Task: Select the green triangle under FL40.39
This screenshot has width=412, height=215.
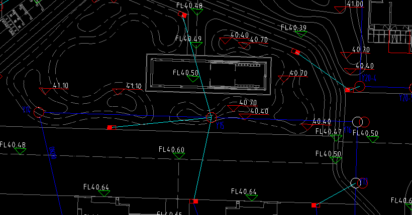Action: [x=301, y=34]
